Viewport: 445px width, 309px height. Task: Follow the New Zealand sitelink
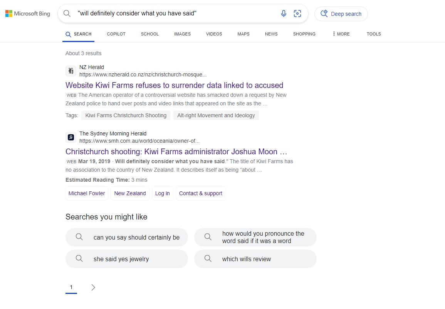click(130, 193)
